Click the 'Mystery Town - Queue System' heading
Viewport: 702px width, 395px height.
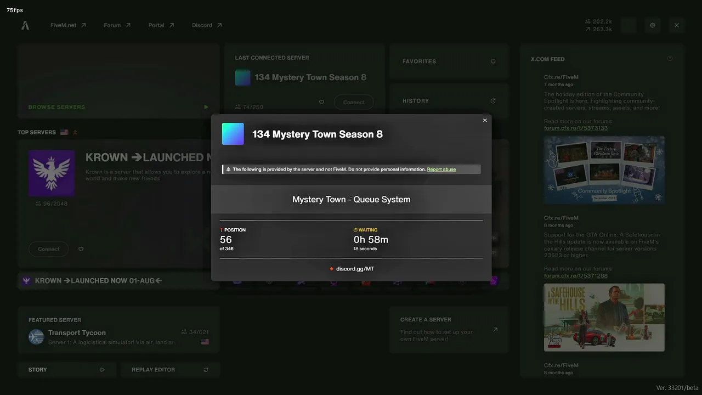[352, 200]
